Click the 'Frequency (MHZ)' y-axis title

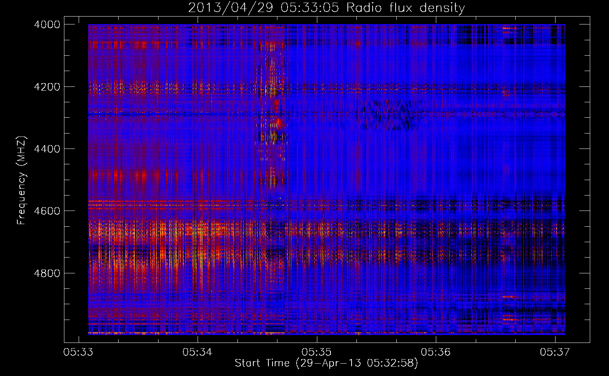pyautogui.click(x=22, y=180)
